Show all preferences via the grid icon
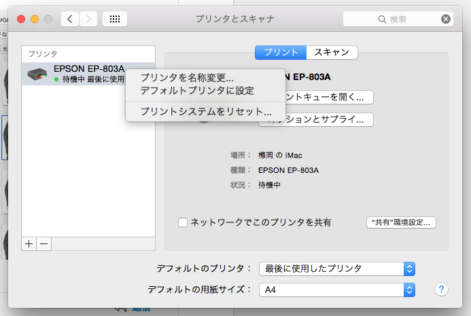Viewport: 471px width, 316px height. click(115, 19)
